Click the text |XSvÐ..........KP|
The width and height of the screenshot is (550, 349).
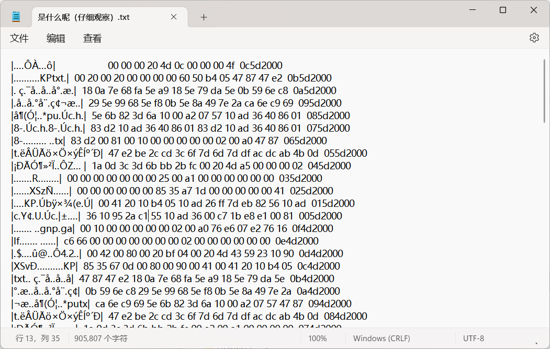(x=44, y=266)
